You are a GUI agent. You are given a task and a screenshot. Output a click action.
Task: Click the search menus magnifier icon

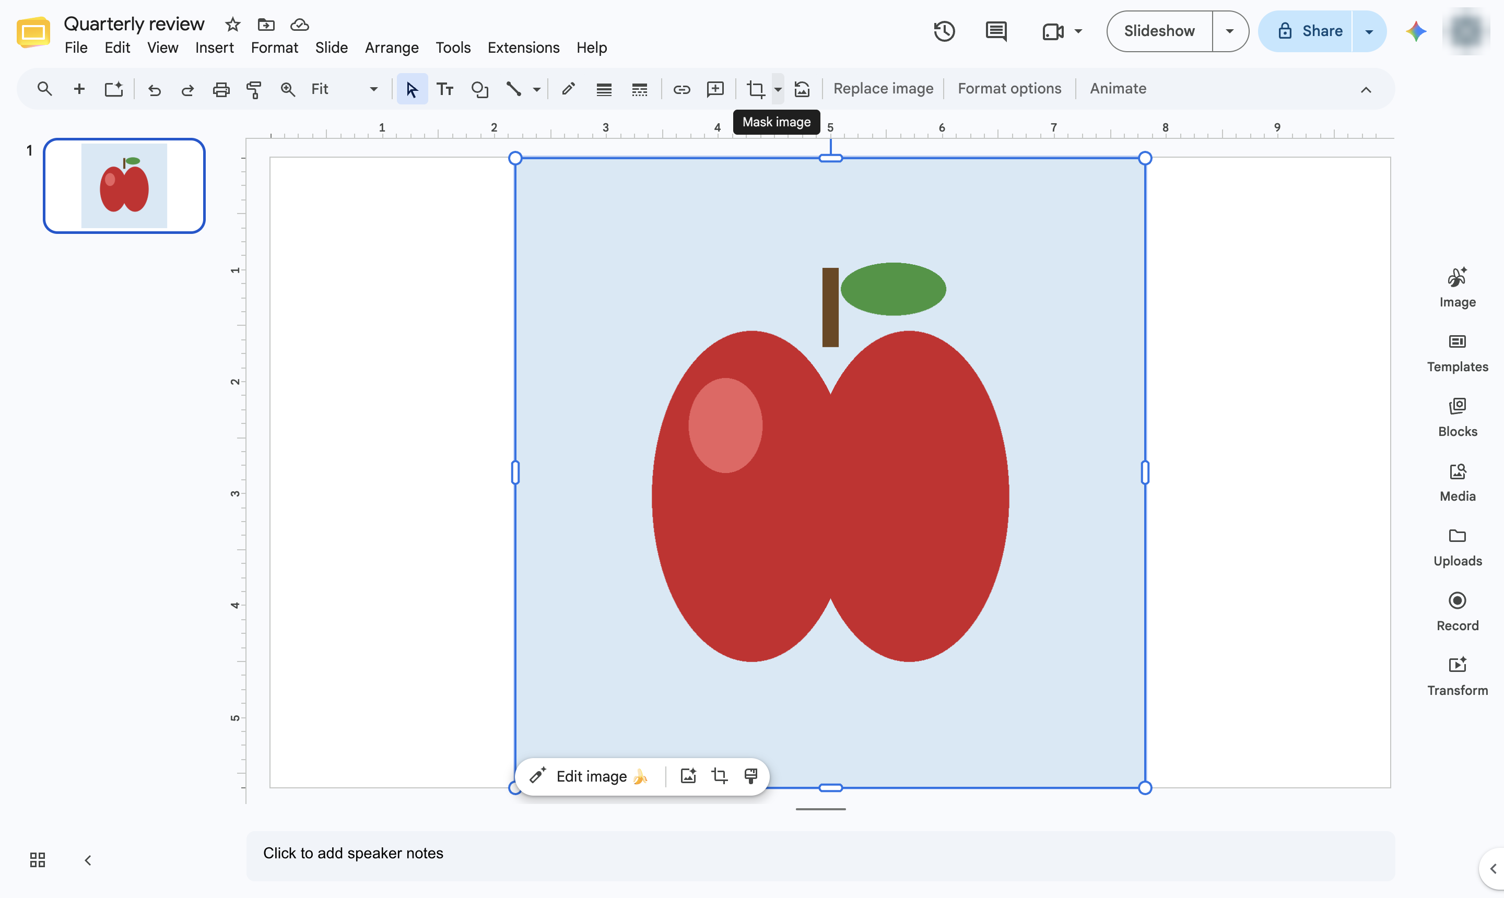tap(44, 89)
